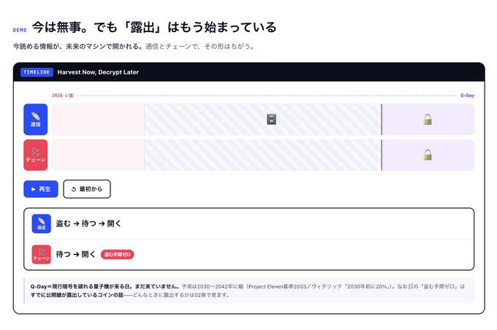
Task: Click the red チェーン icon on timeline row
Action: [36, 156]
